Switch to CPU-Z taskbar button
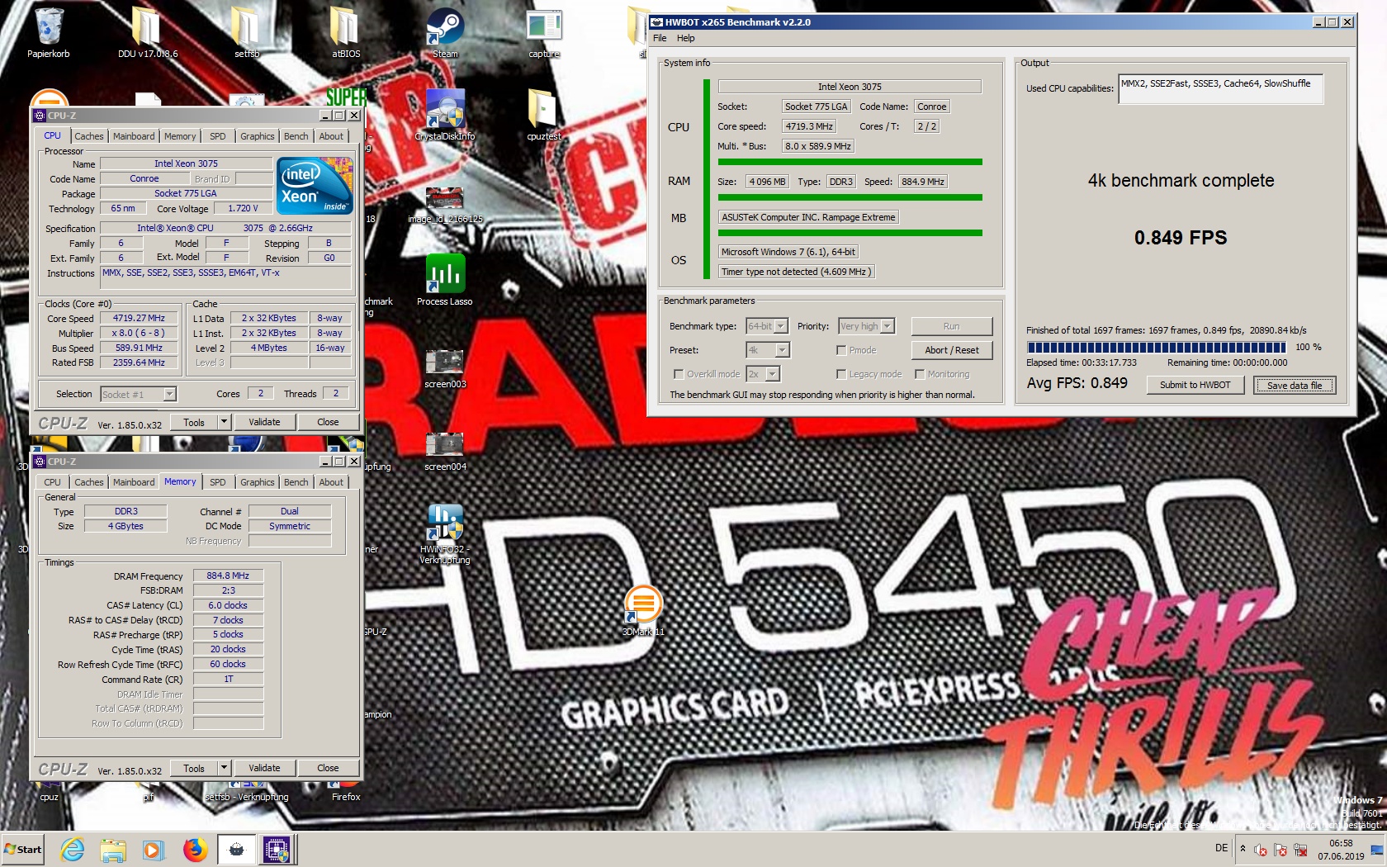The width and height of the screenshot is (1387, 867). coord(277,850)
